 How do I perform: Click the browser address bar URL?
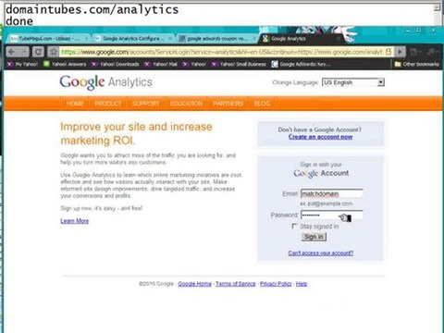click(x=222, y=52)
